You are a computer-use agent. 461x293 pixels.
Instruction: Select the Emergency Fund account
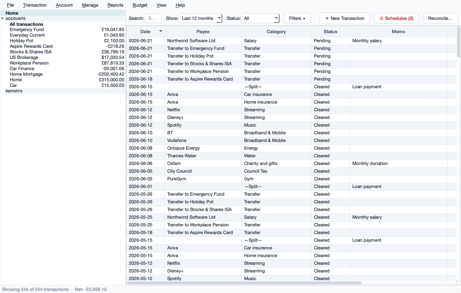tap(63, 30)
